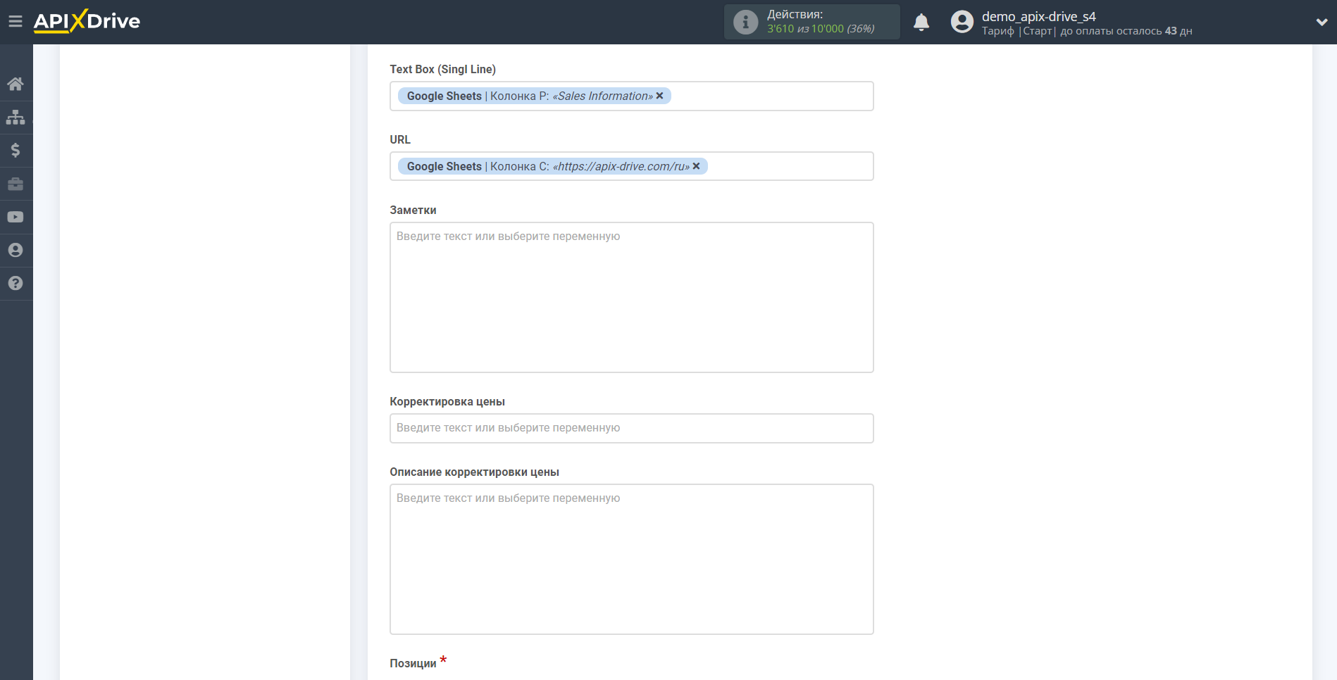Click the URL input field
The width and height of the screenshot is (1337, 680).
631,166
